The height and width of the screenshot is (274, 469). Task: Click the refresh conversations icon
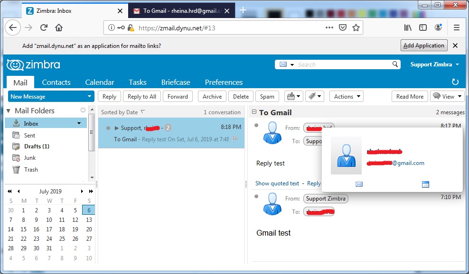pos(455,82)
